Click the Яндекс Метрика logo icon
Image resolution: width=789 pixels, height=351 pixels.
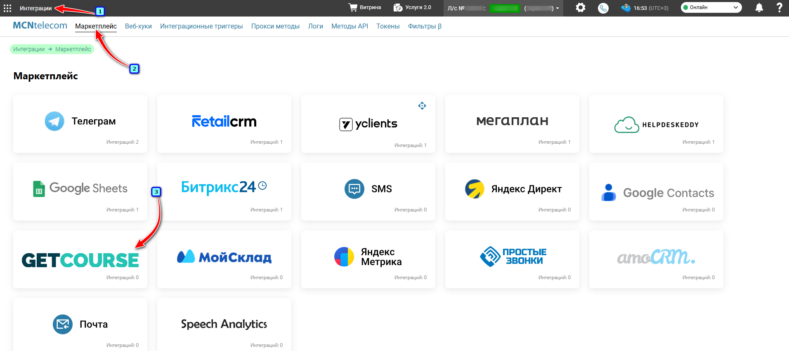click(x=344, y=257)
